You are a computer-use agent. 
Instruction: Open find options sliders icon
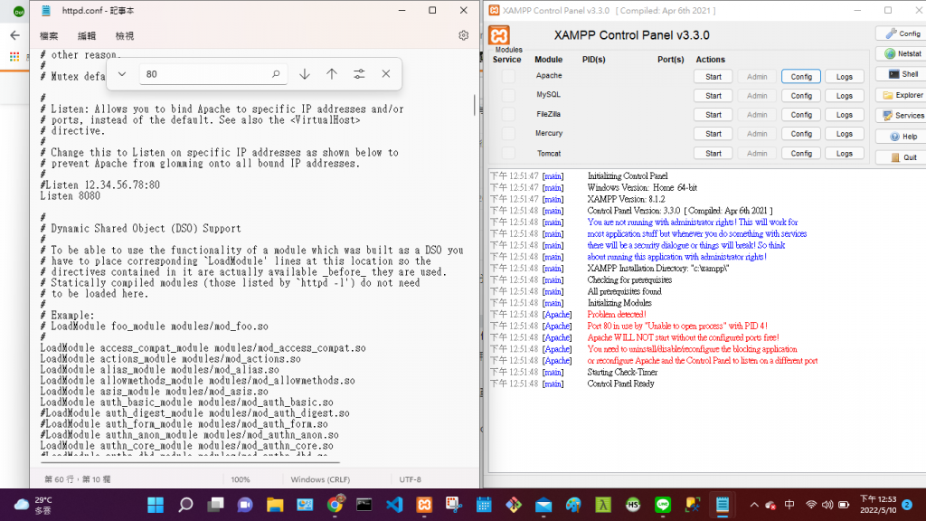(x=359, y=74)
